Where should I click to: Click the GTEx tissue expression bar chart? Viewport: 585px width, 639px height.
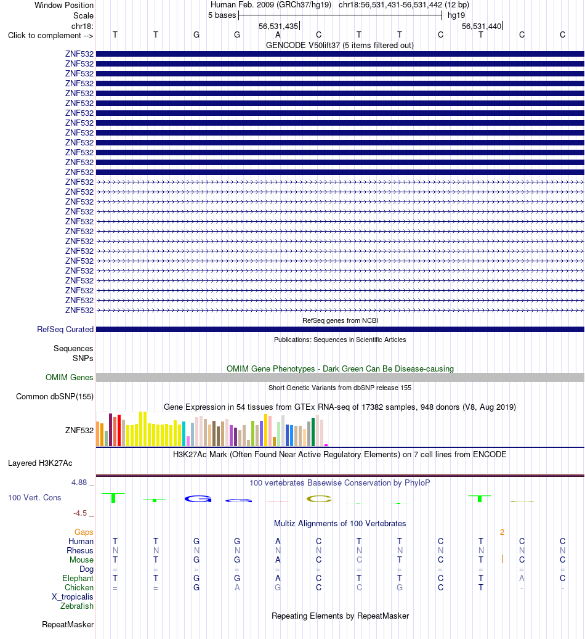point(212,429)
